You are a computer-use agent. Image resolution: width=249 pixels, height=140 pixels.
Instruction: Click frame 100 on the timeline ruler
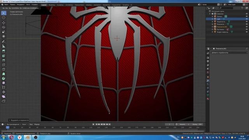(x=83, y=127)
